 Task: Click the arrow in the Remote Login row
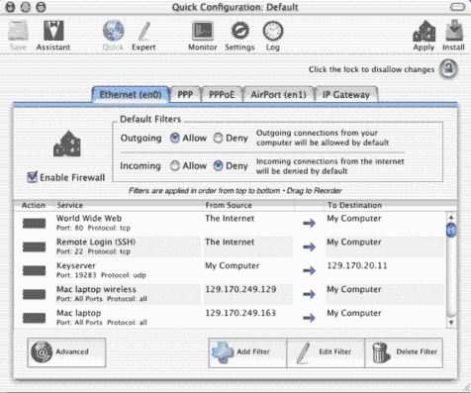point(310,246)
